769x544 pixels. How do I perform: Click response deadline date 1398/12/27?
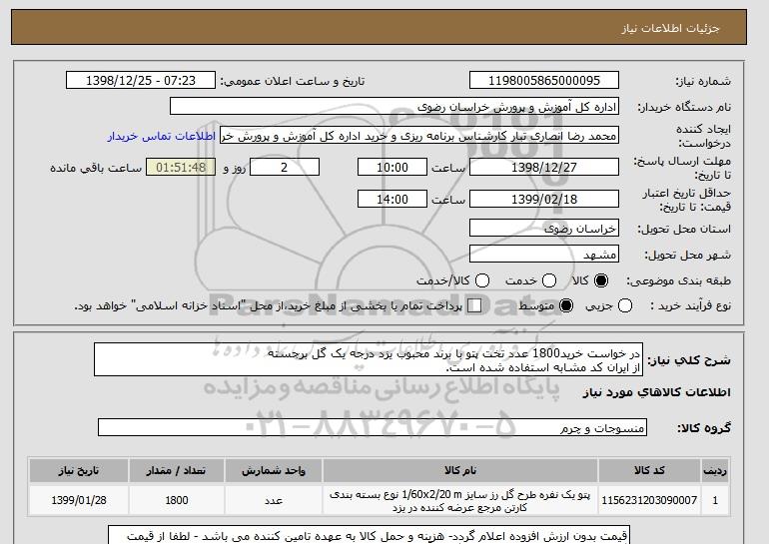click(x=544, y=167)
